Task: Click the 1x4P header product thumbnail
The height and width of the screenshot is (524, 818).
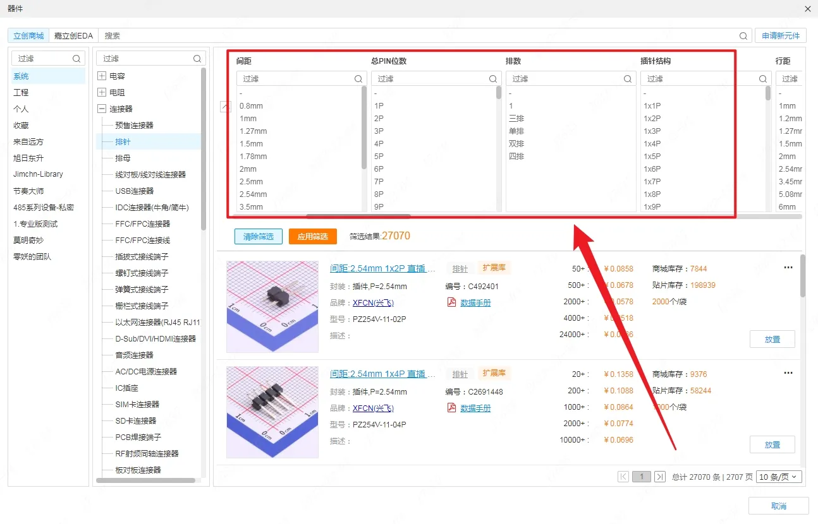Action: [274, 412]
